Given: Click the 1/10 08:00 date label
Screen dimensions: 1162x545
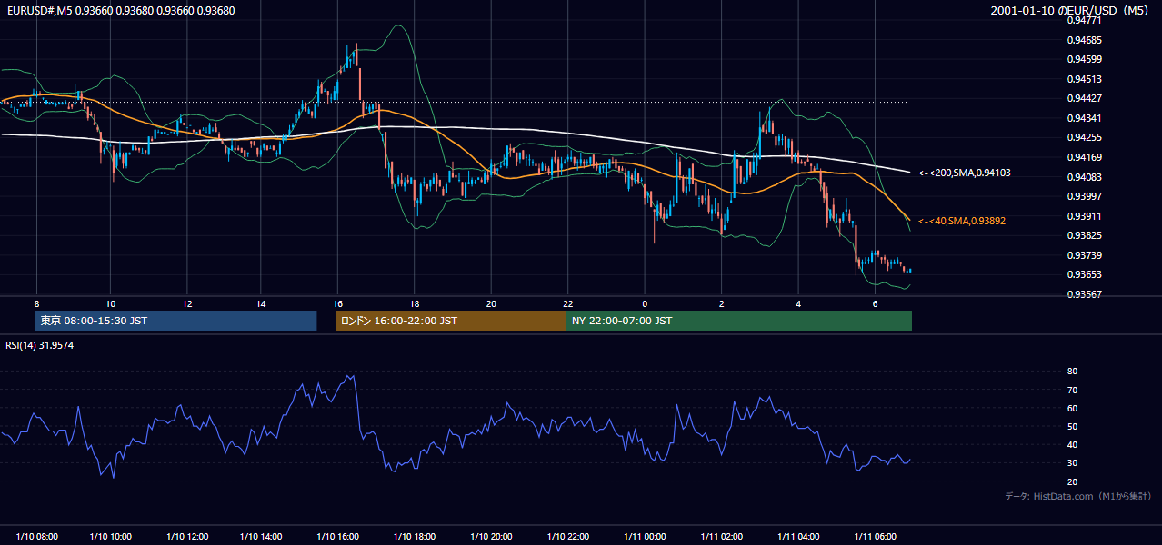Looking at the screenshot, I should tap(37, 536).
